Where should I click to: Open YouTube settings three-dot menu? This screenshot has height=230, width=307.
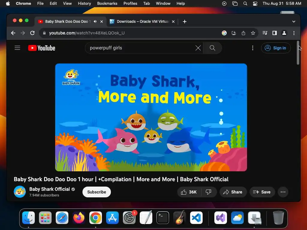click(x=253, y=48)
